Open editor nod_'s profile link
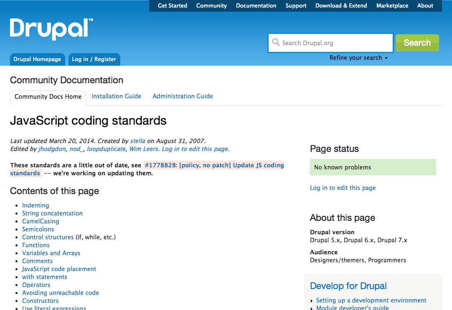452x310 pixels. (x=76, y=149)
